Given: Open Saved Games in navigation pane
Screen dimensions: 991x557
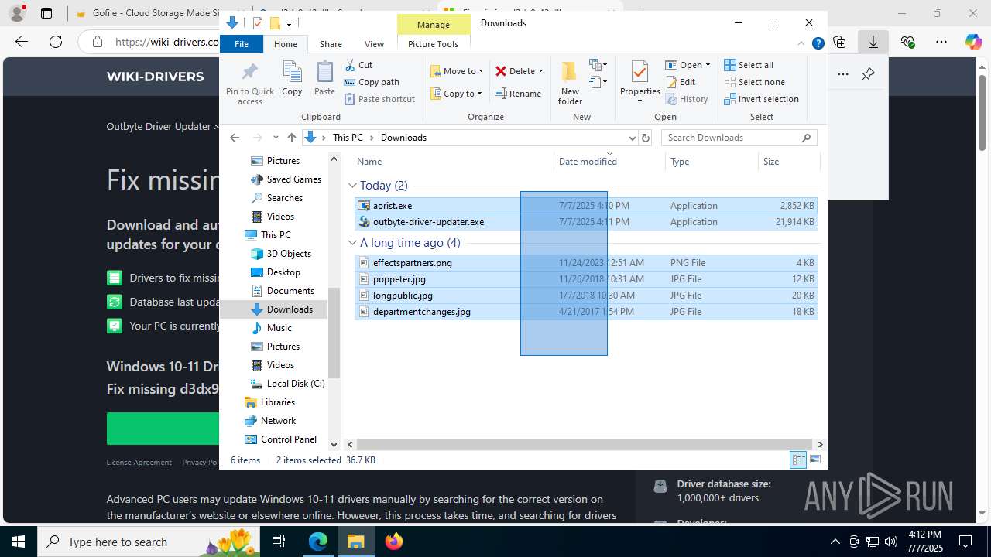Looking at the screenshot, I should pos(286,179).
